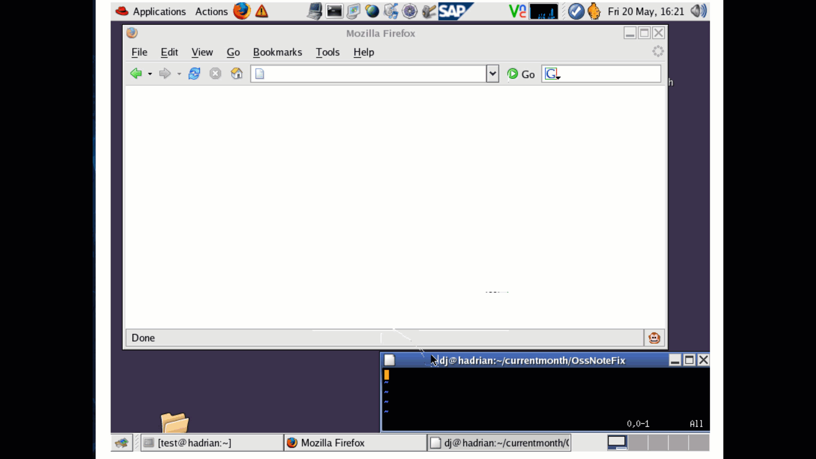Click the Firefox window menu icon in title bar
Viewport: 816px width, 459px height.
tap(132, 33)
